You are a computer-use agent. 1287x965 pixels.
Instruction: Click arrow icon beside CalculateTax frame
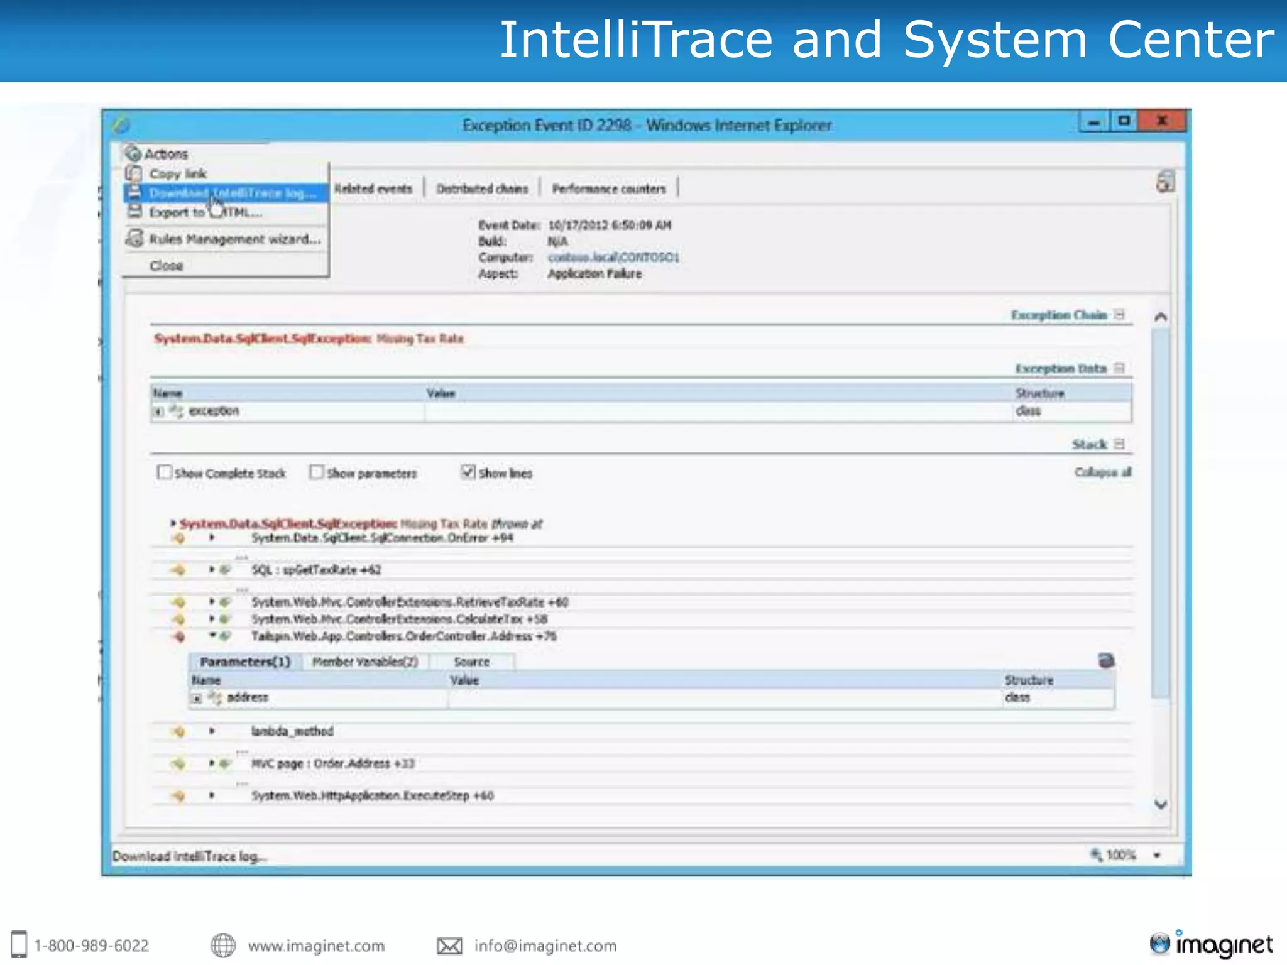[x=178, y=619]
